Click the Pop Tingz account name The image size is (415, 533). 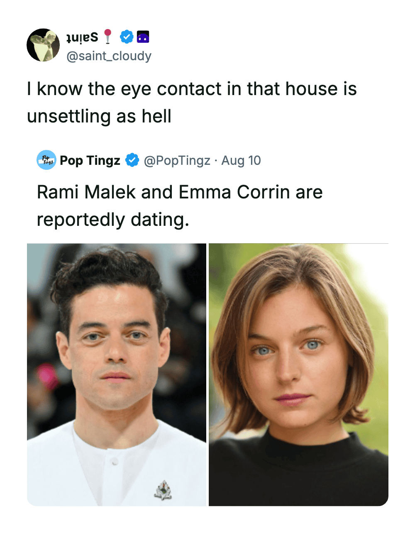pos(90,160)
